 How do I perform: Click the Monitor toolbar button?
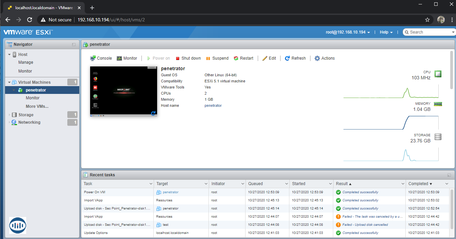127,58
